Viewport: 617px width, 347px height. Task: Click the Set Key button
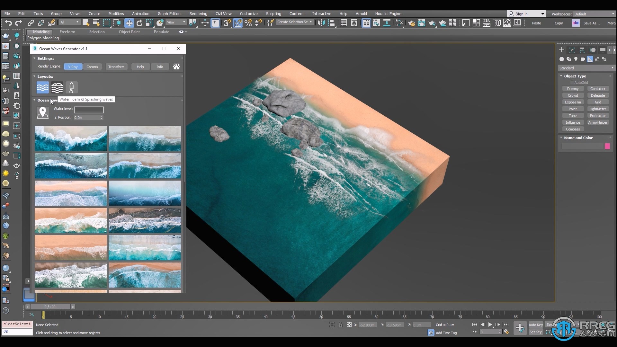pos(536,332)
